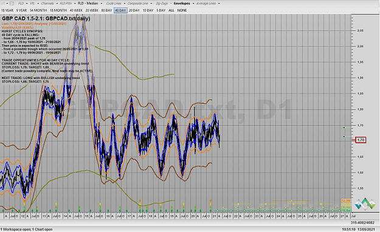Screen dimensions: 380x232
Task: Select the 20 DAY cycle button
Action: [134, 10]
